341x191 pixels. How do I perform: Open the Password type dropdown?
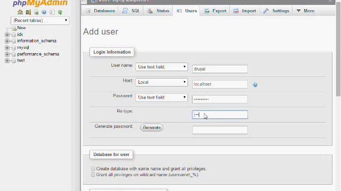coord(161,98)
